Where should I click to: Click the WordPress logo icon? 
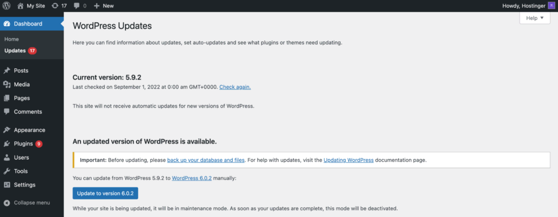click(x=7, y=5)
